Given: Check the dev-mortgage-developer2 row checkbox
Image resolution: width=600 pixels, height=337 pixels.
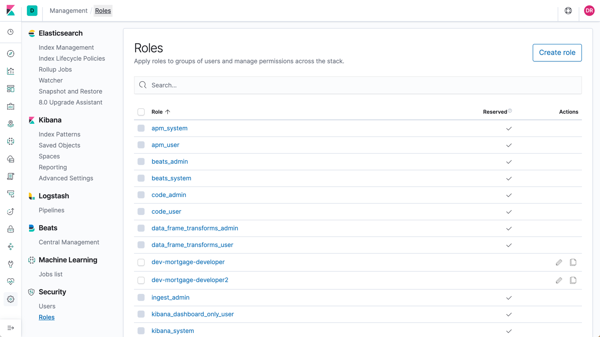Looking at the screenshot, I should point(141,280).
